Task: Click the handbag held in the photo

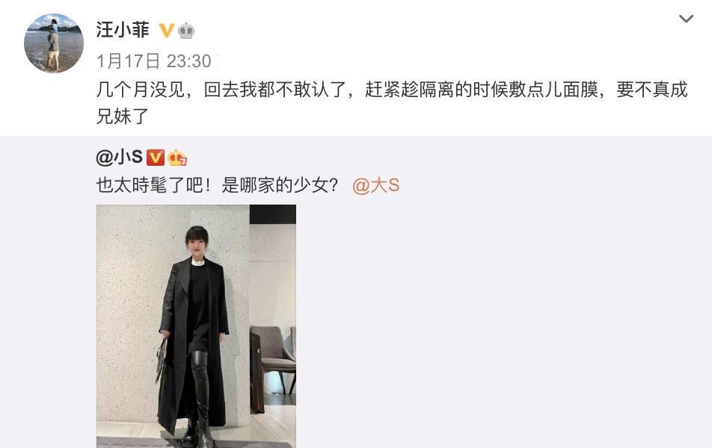Action: [x=162, y=358]
